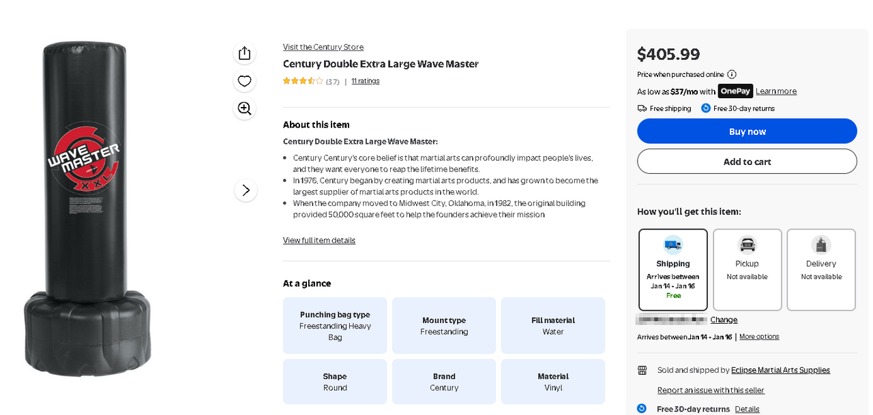Click the Buy now button
This screenshot has width=873, height=415.
pyautogui.click(x=747, y=132)
